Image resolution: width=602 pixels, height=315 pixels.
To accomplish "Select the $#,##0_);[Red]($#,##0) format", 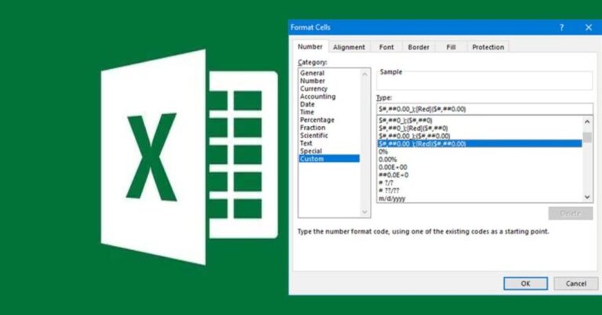I will pos(480,129).
